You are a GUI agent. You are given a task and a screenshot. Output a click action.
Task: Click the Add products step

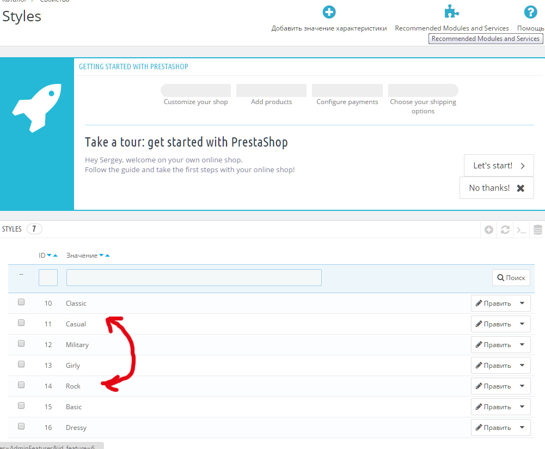(x=272, y=95)
